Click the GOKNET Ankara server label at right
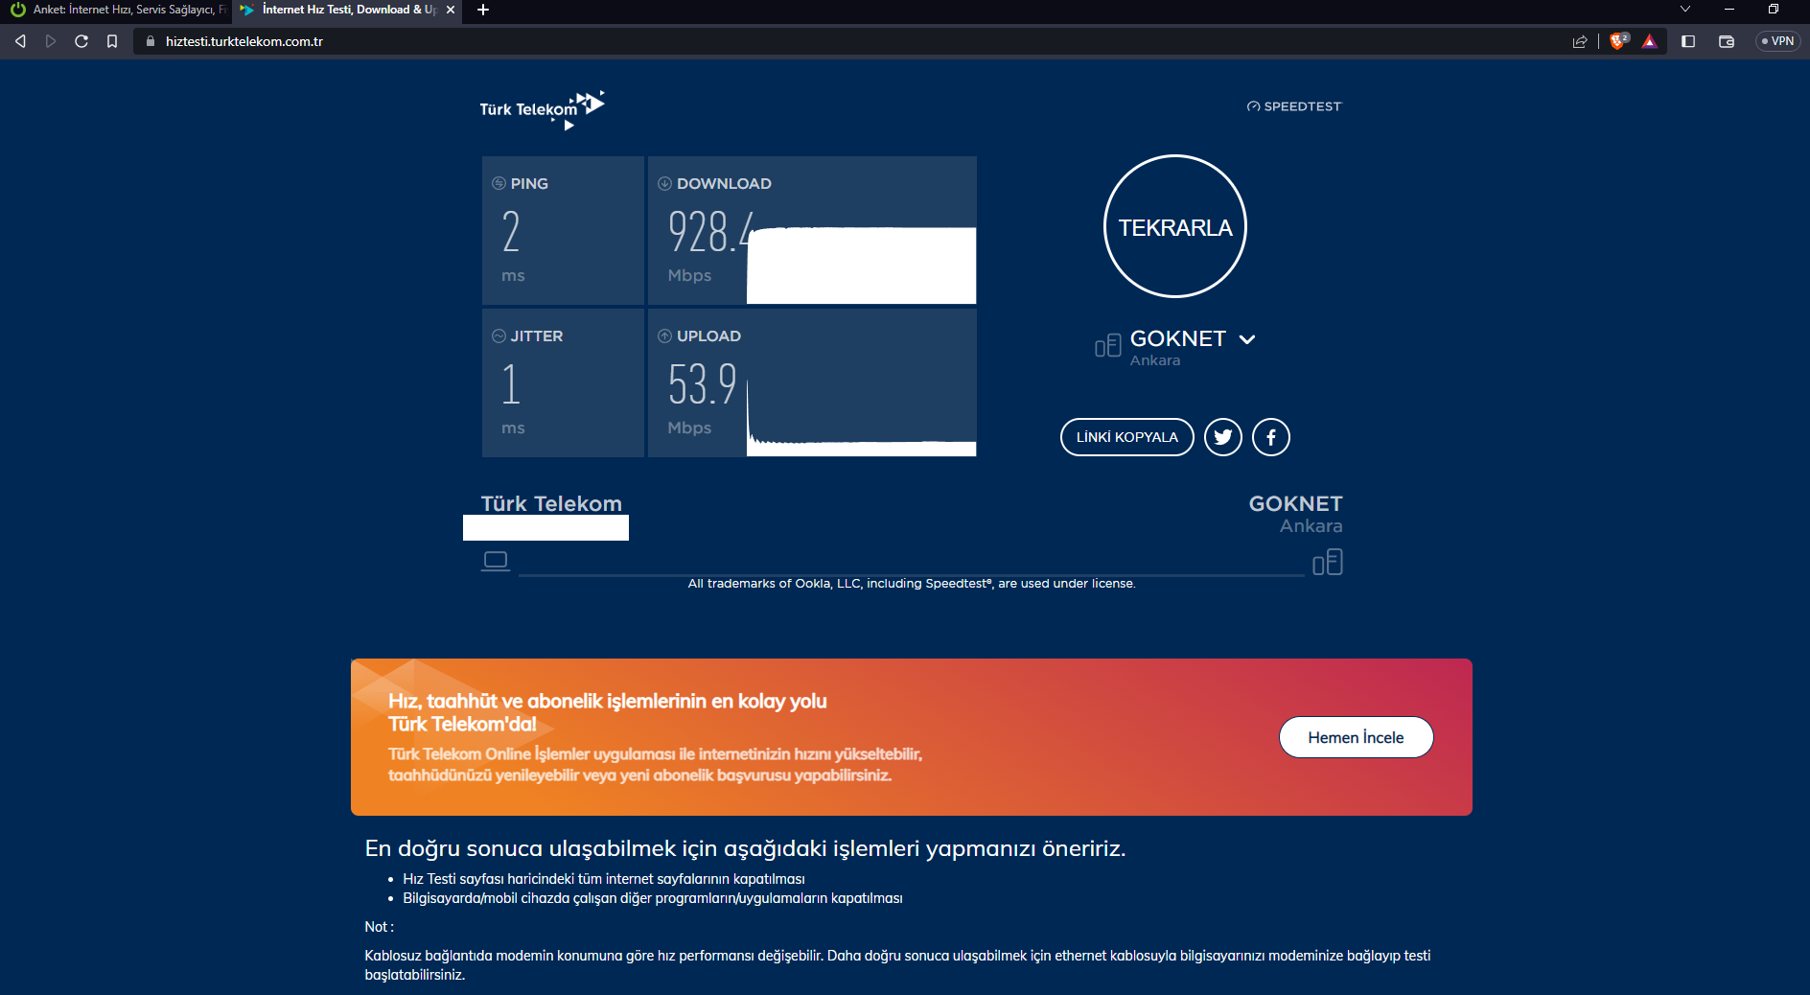This screenshot has height=995, width=1810. coord(1295,514)
